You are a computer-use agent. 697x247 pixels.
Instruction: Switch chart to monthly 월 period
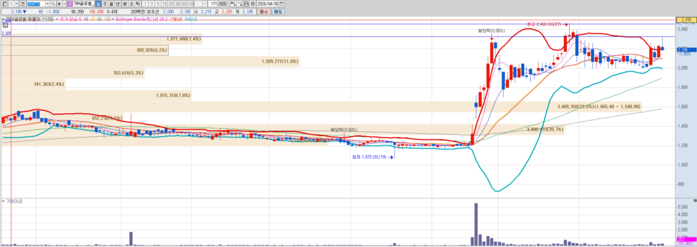point(111,3)
